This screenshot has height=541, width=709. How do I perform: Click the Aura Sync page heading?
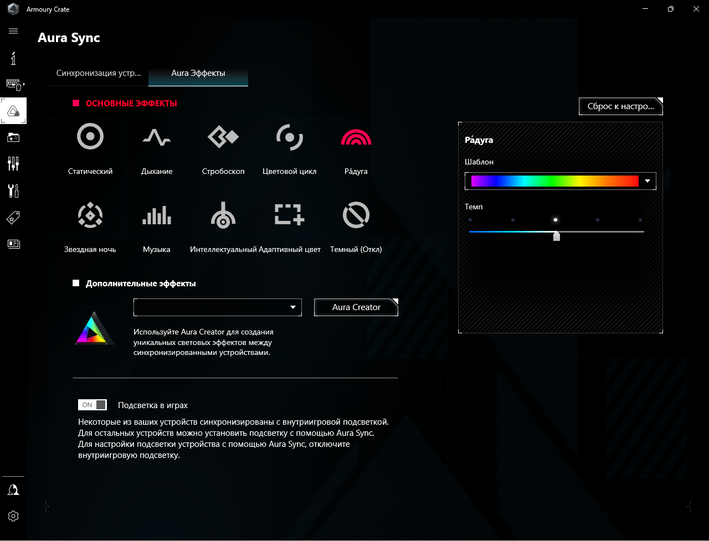[x=69, y=38]
